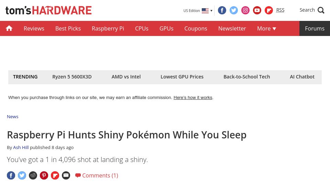Open trending topic AMD vs Intel
The height and width of the screenshot is (185, 330).
pyautogui.click(x=126, y=77)
